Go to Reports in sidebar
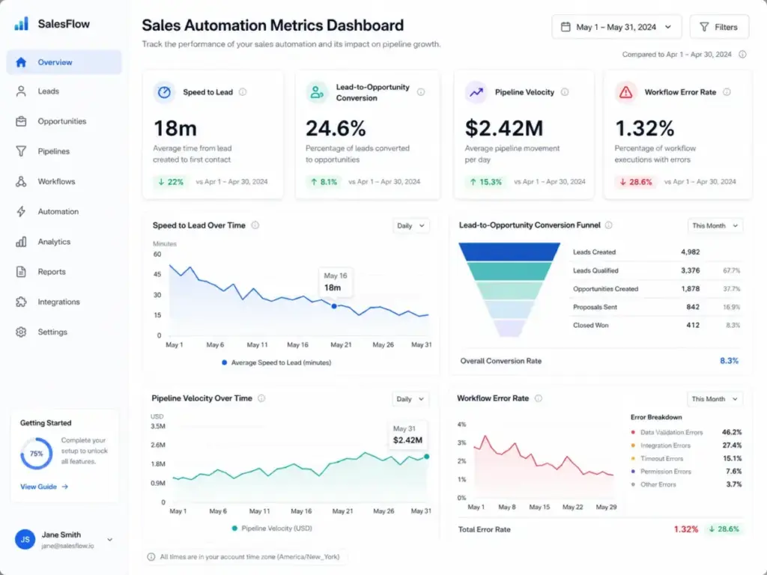767x575 pixels. 64,272
